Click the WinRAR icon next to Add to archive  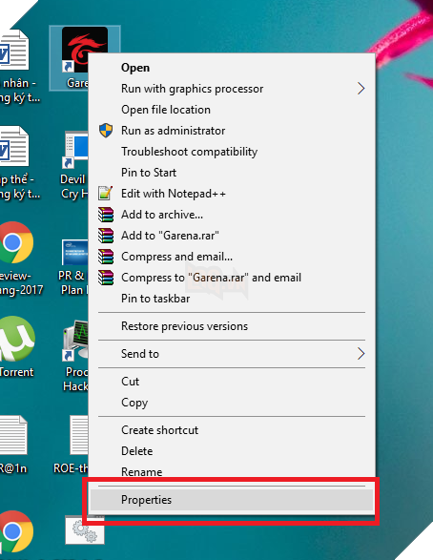click(x=106, y=215)
